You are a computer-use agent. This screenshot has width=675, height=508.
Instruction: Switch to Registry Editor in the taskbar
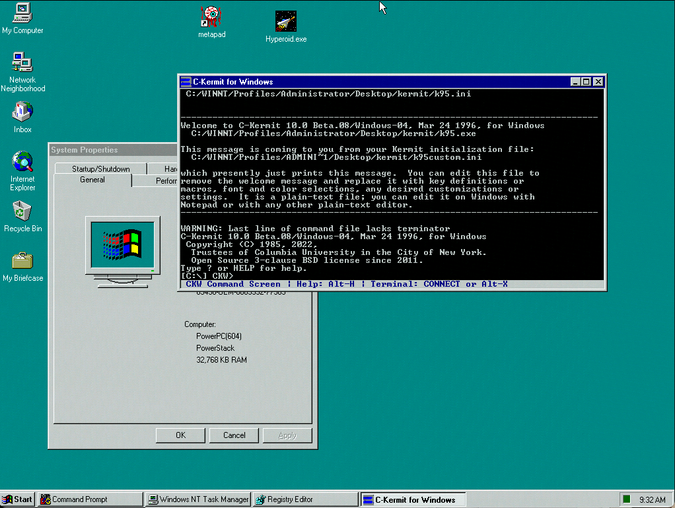306,499
